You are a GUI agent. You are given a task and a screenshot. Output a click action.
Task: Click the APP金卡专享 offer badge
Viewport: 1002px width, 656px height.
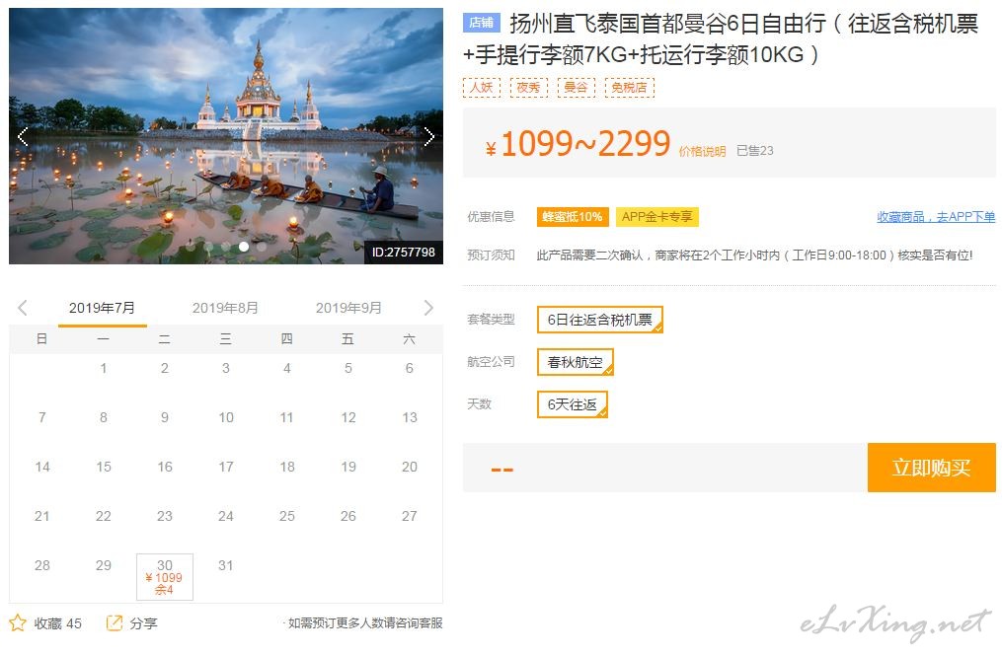pyautogui.click(x=656, y=217)
